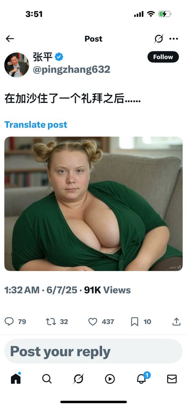Click Translate post link
187x407 pixels.
[36, 125]
